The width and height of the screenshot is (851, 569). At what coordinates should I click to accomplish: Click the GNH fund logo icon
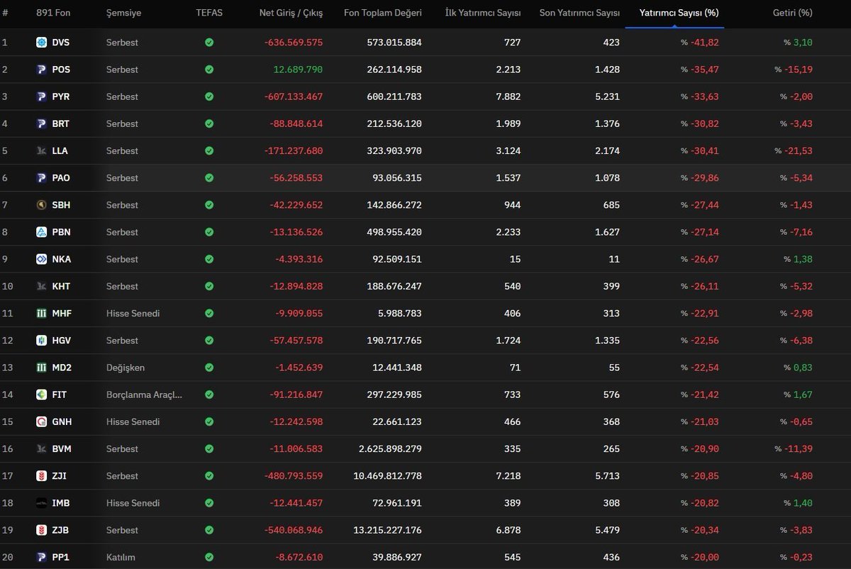coord(41,422)
